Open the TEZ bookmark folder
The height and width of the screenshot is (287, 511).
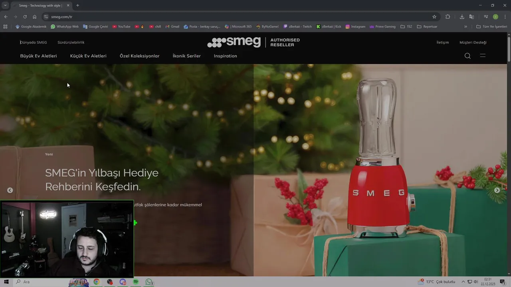tap(406, 27)
